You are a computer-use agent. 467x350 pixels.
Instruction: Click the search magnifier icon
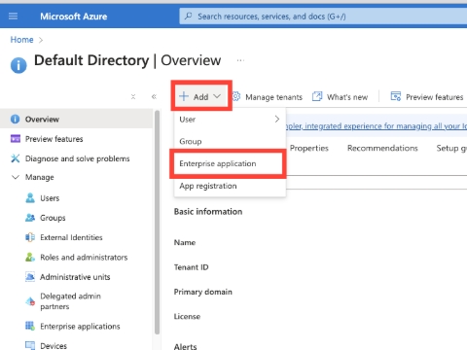[x=188, y=16]
